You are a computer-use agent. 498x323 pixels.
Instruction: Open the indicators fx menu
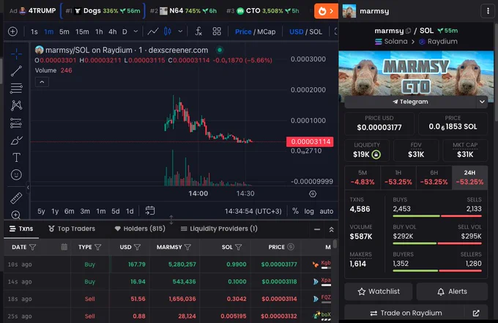coord(198,31)
